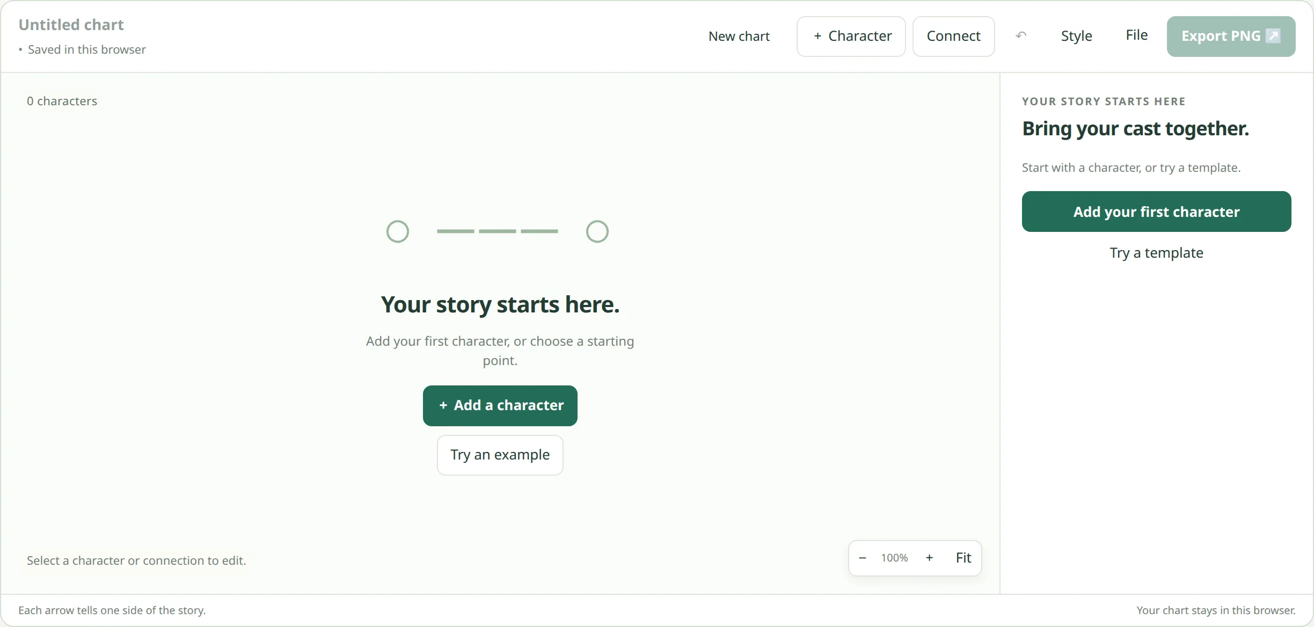Click the Saved in this browser status

[x=86, y=49]
